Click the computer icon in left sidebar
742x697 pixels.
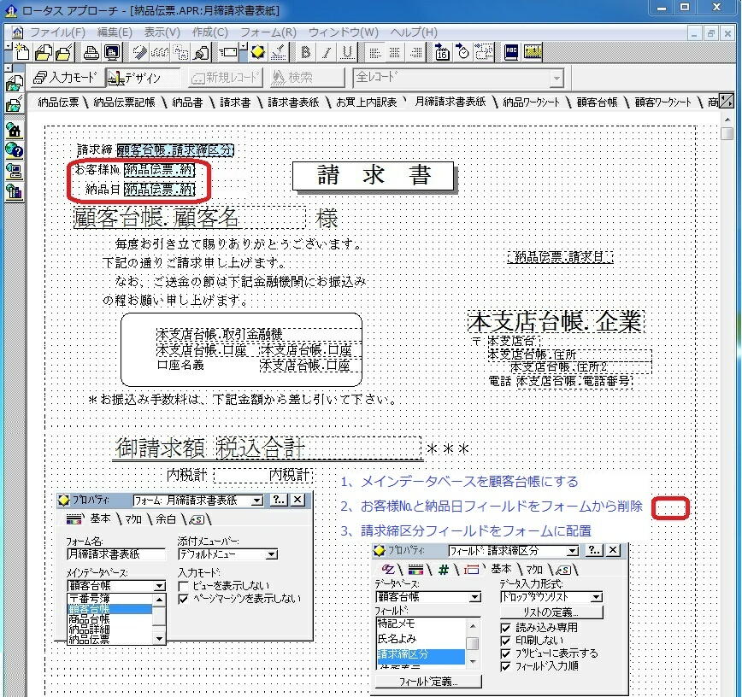[x=15, y=171]
